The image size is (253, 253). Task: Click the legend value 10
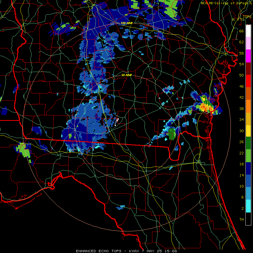point(241,186)
